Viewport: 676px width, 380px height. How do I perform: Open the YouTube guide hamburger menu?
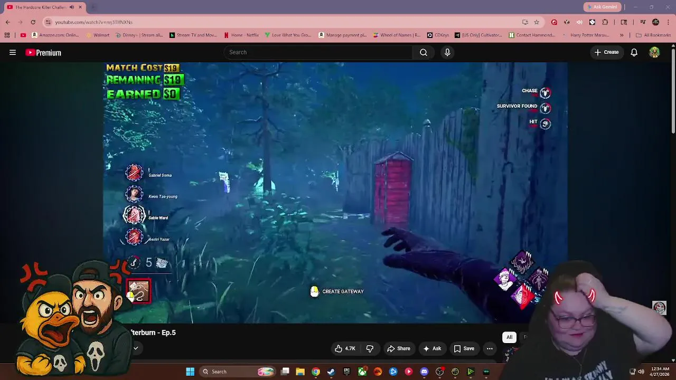pyautogui.click(x=13, y=52)
